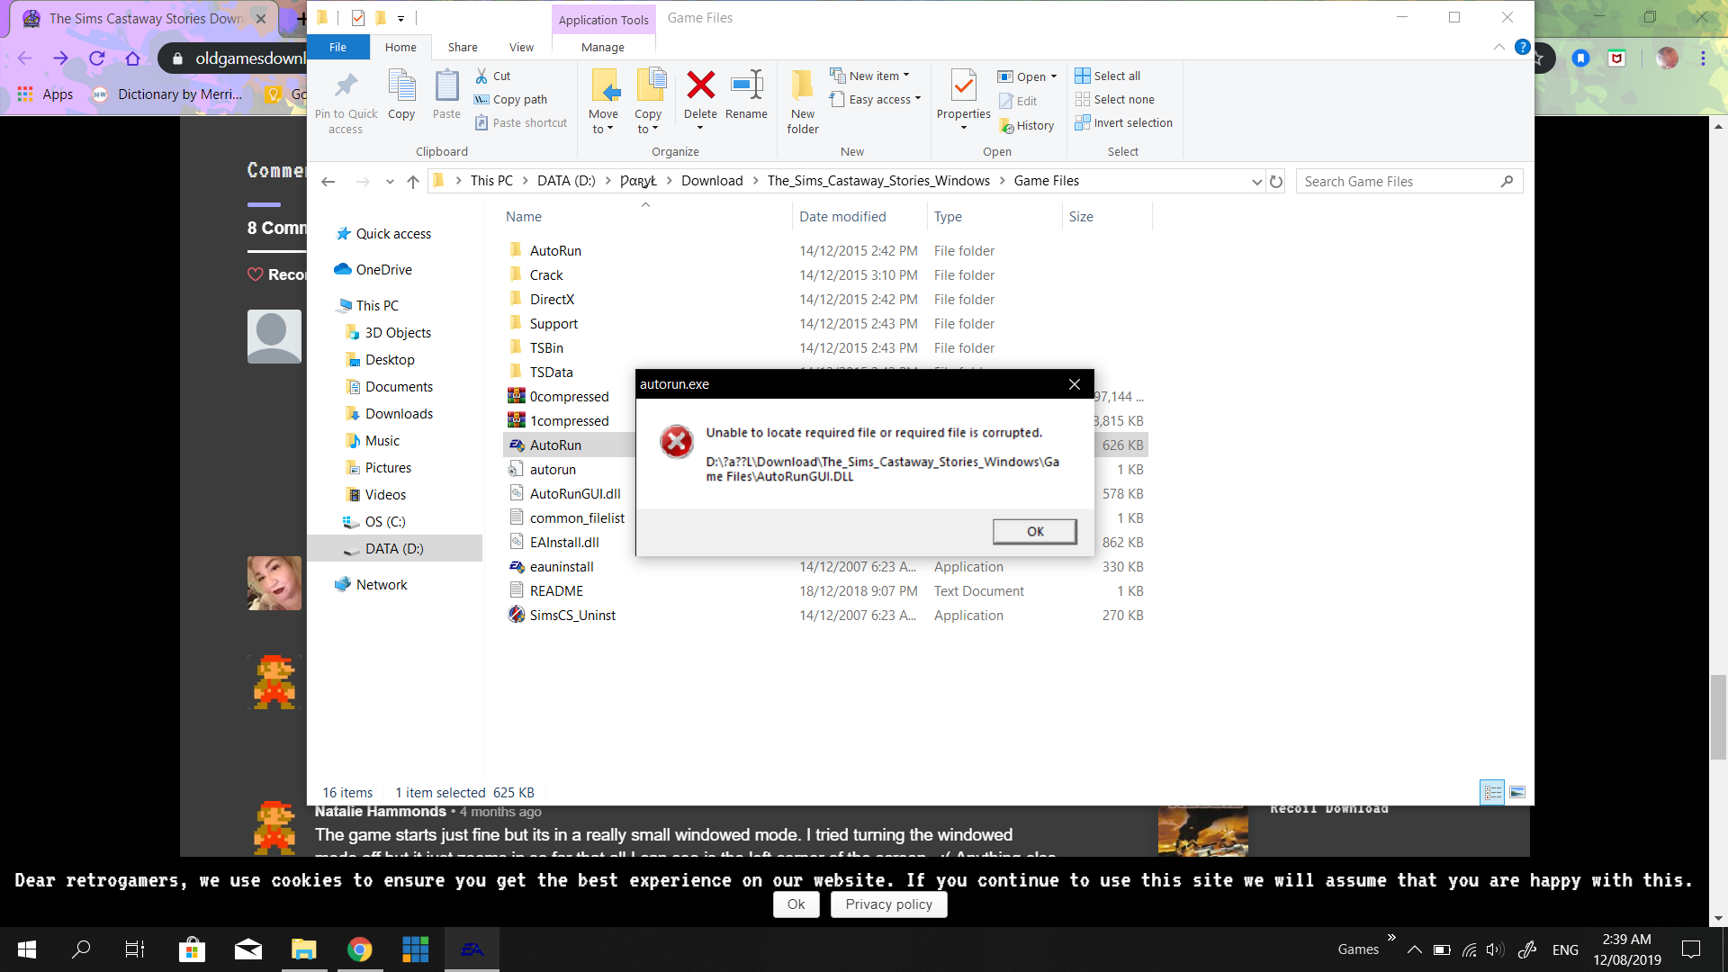Image resolution: width=1728 pixels, height=972 pixels.
Task: Go back in File Explorer
Action: (328, 182)
